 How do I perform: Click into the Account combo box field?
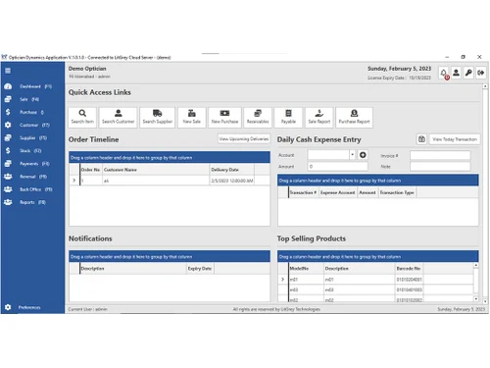tap(328, 155)
